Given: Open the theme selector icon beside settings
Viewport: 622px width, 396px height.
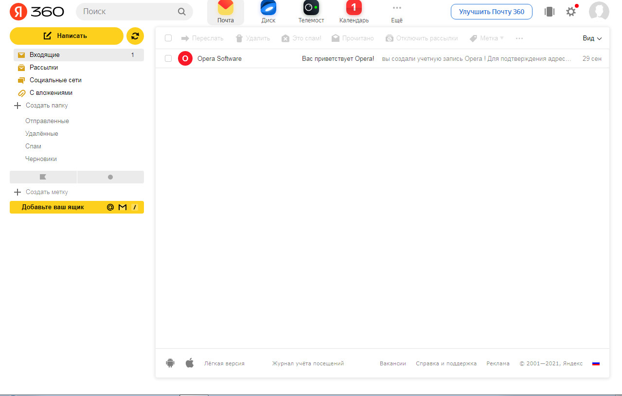Looking at the screenshot, I should pyautogui.click(x=550, y=12).
